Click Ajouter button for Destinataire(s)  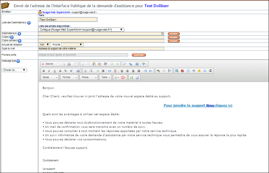(174, 34)
